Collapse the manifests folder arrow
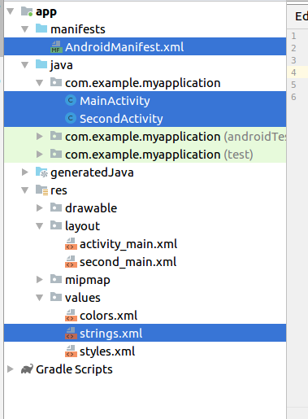 point(25,29)
